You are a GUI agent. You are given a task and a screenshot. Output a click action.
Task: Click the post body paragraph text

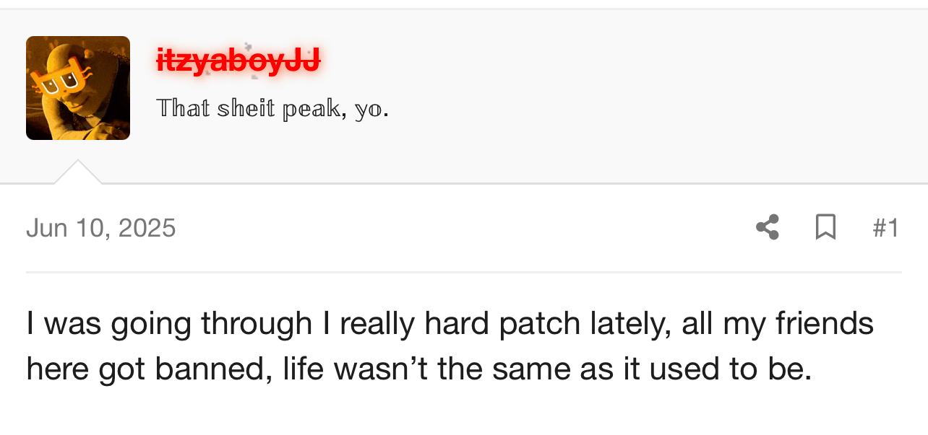(x=448, y=346)
